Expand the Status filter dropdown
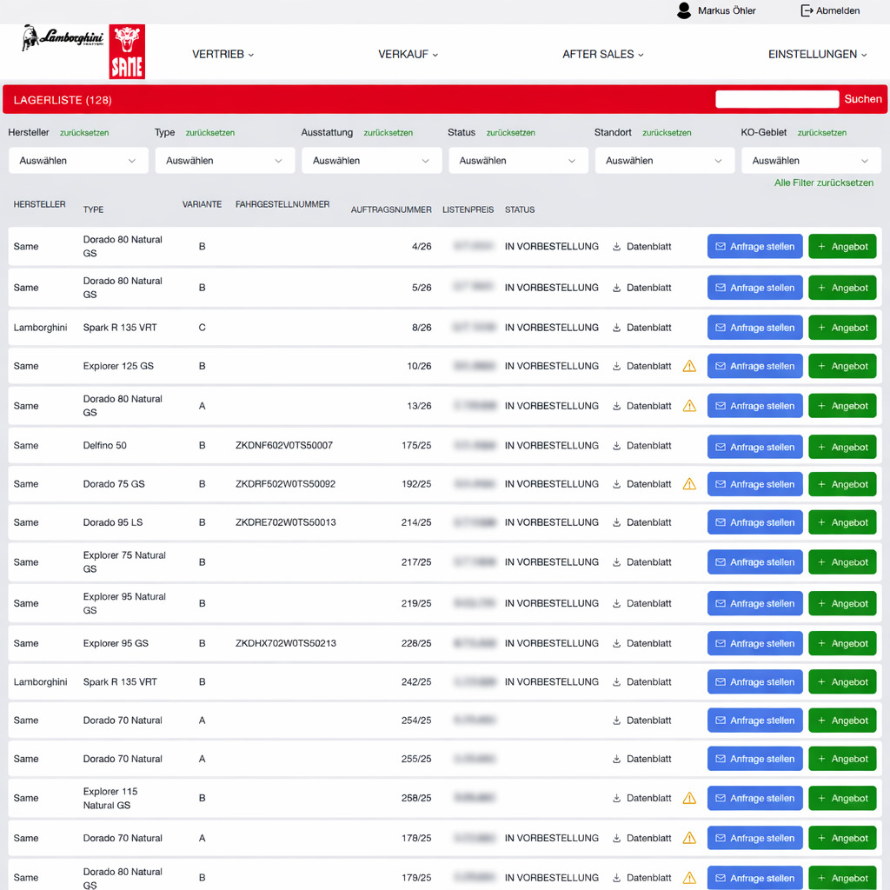The image size is (890, 890). (518, 161)
